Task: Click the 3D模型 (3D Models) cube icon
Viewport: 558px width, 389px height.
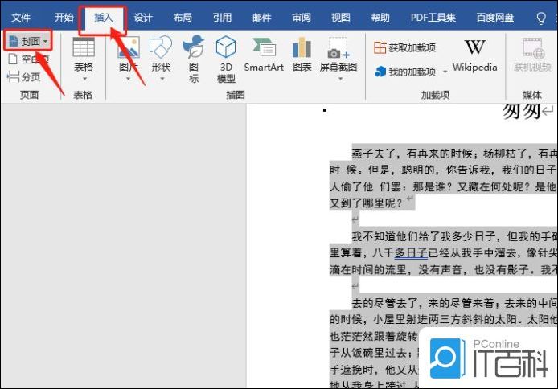Action: pyautogui.click(x=226, y=47)
